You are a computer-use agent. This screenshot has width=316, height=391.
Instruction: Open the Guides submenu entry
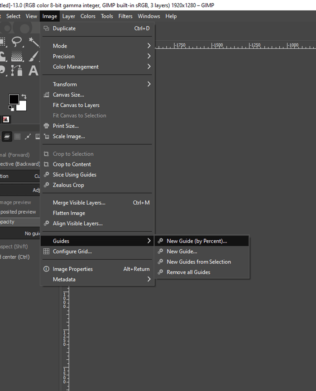(x=97, y=241)
